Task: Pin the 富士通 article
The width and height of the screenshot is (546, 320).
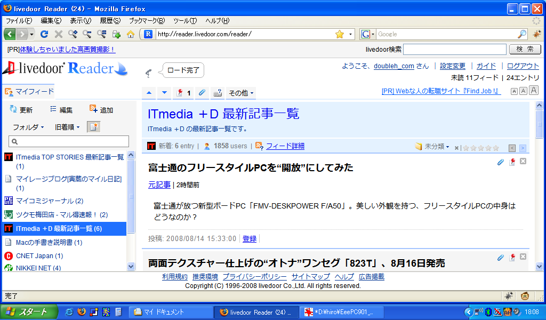Action: coord(512,162)
